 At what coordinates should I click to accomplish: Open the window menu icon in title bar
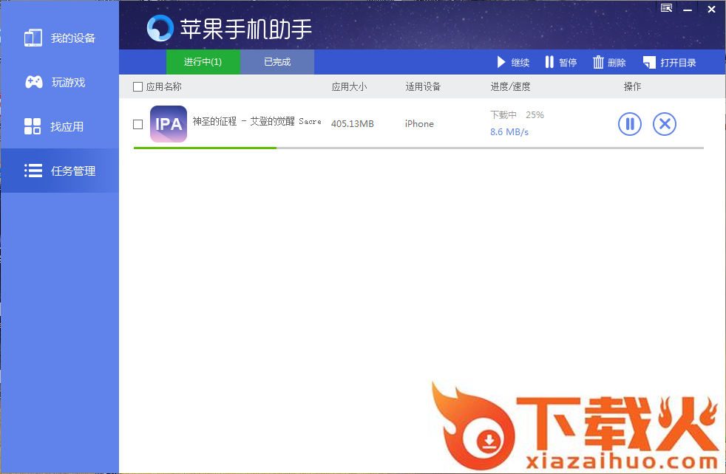[x=667, y=8]
